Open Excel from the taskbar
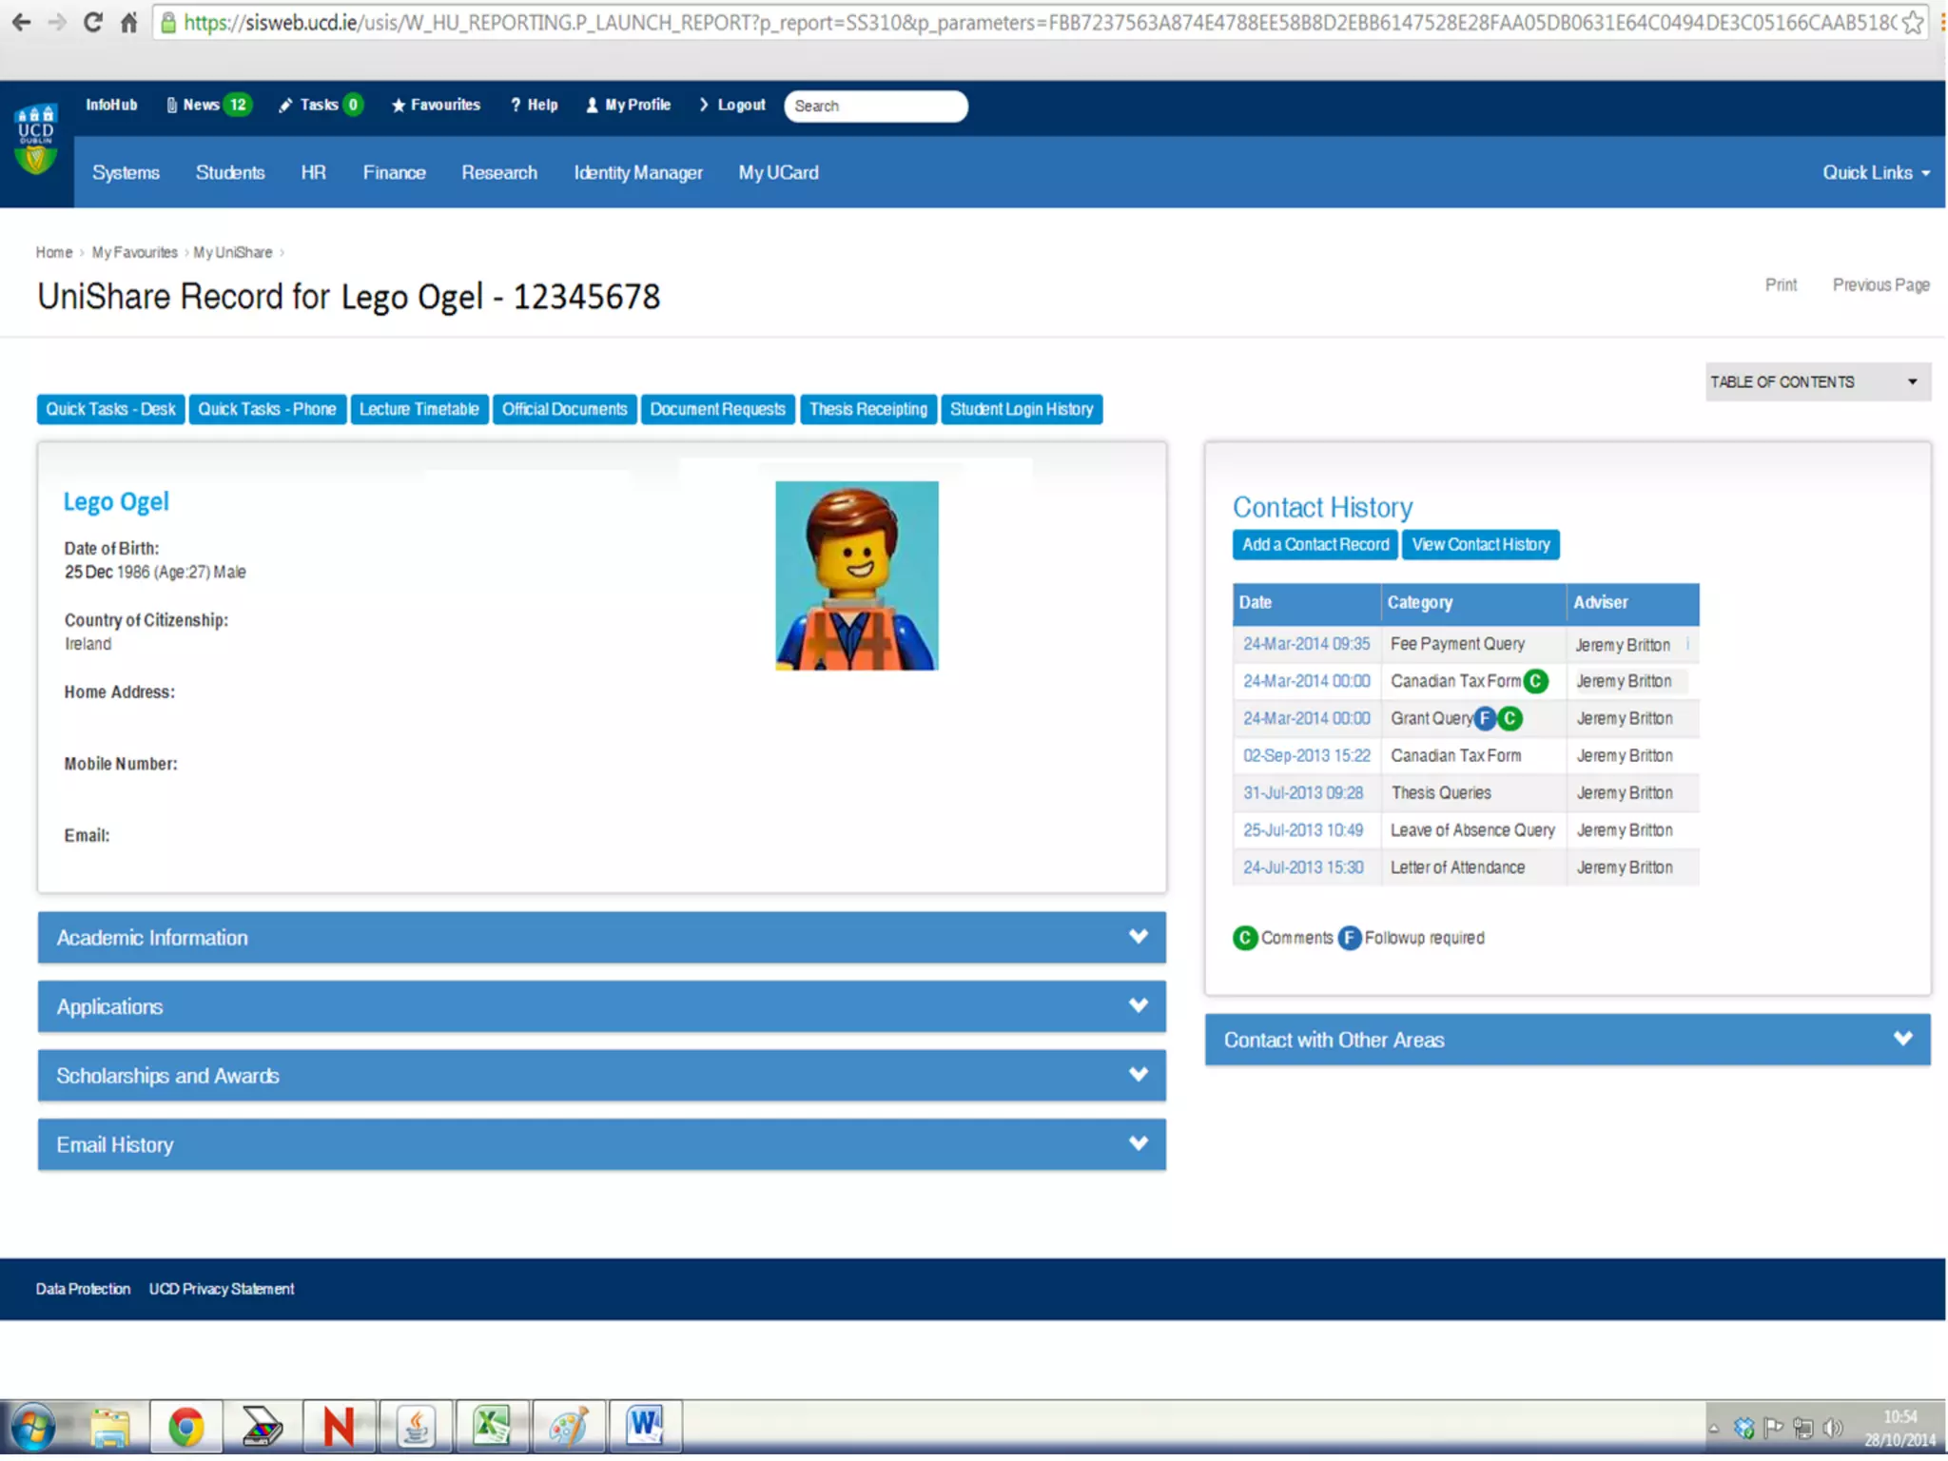The width and height of the screenshot is (1948, 1461). click(491, 1427)
